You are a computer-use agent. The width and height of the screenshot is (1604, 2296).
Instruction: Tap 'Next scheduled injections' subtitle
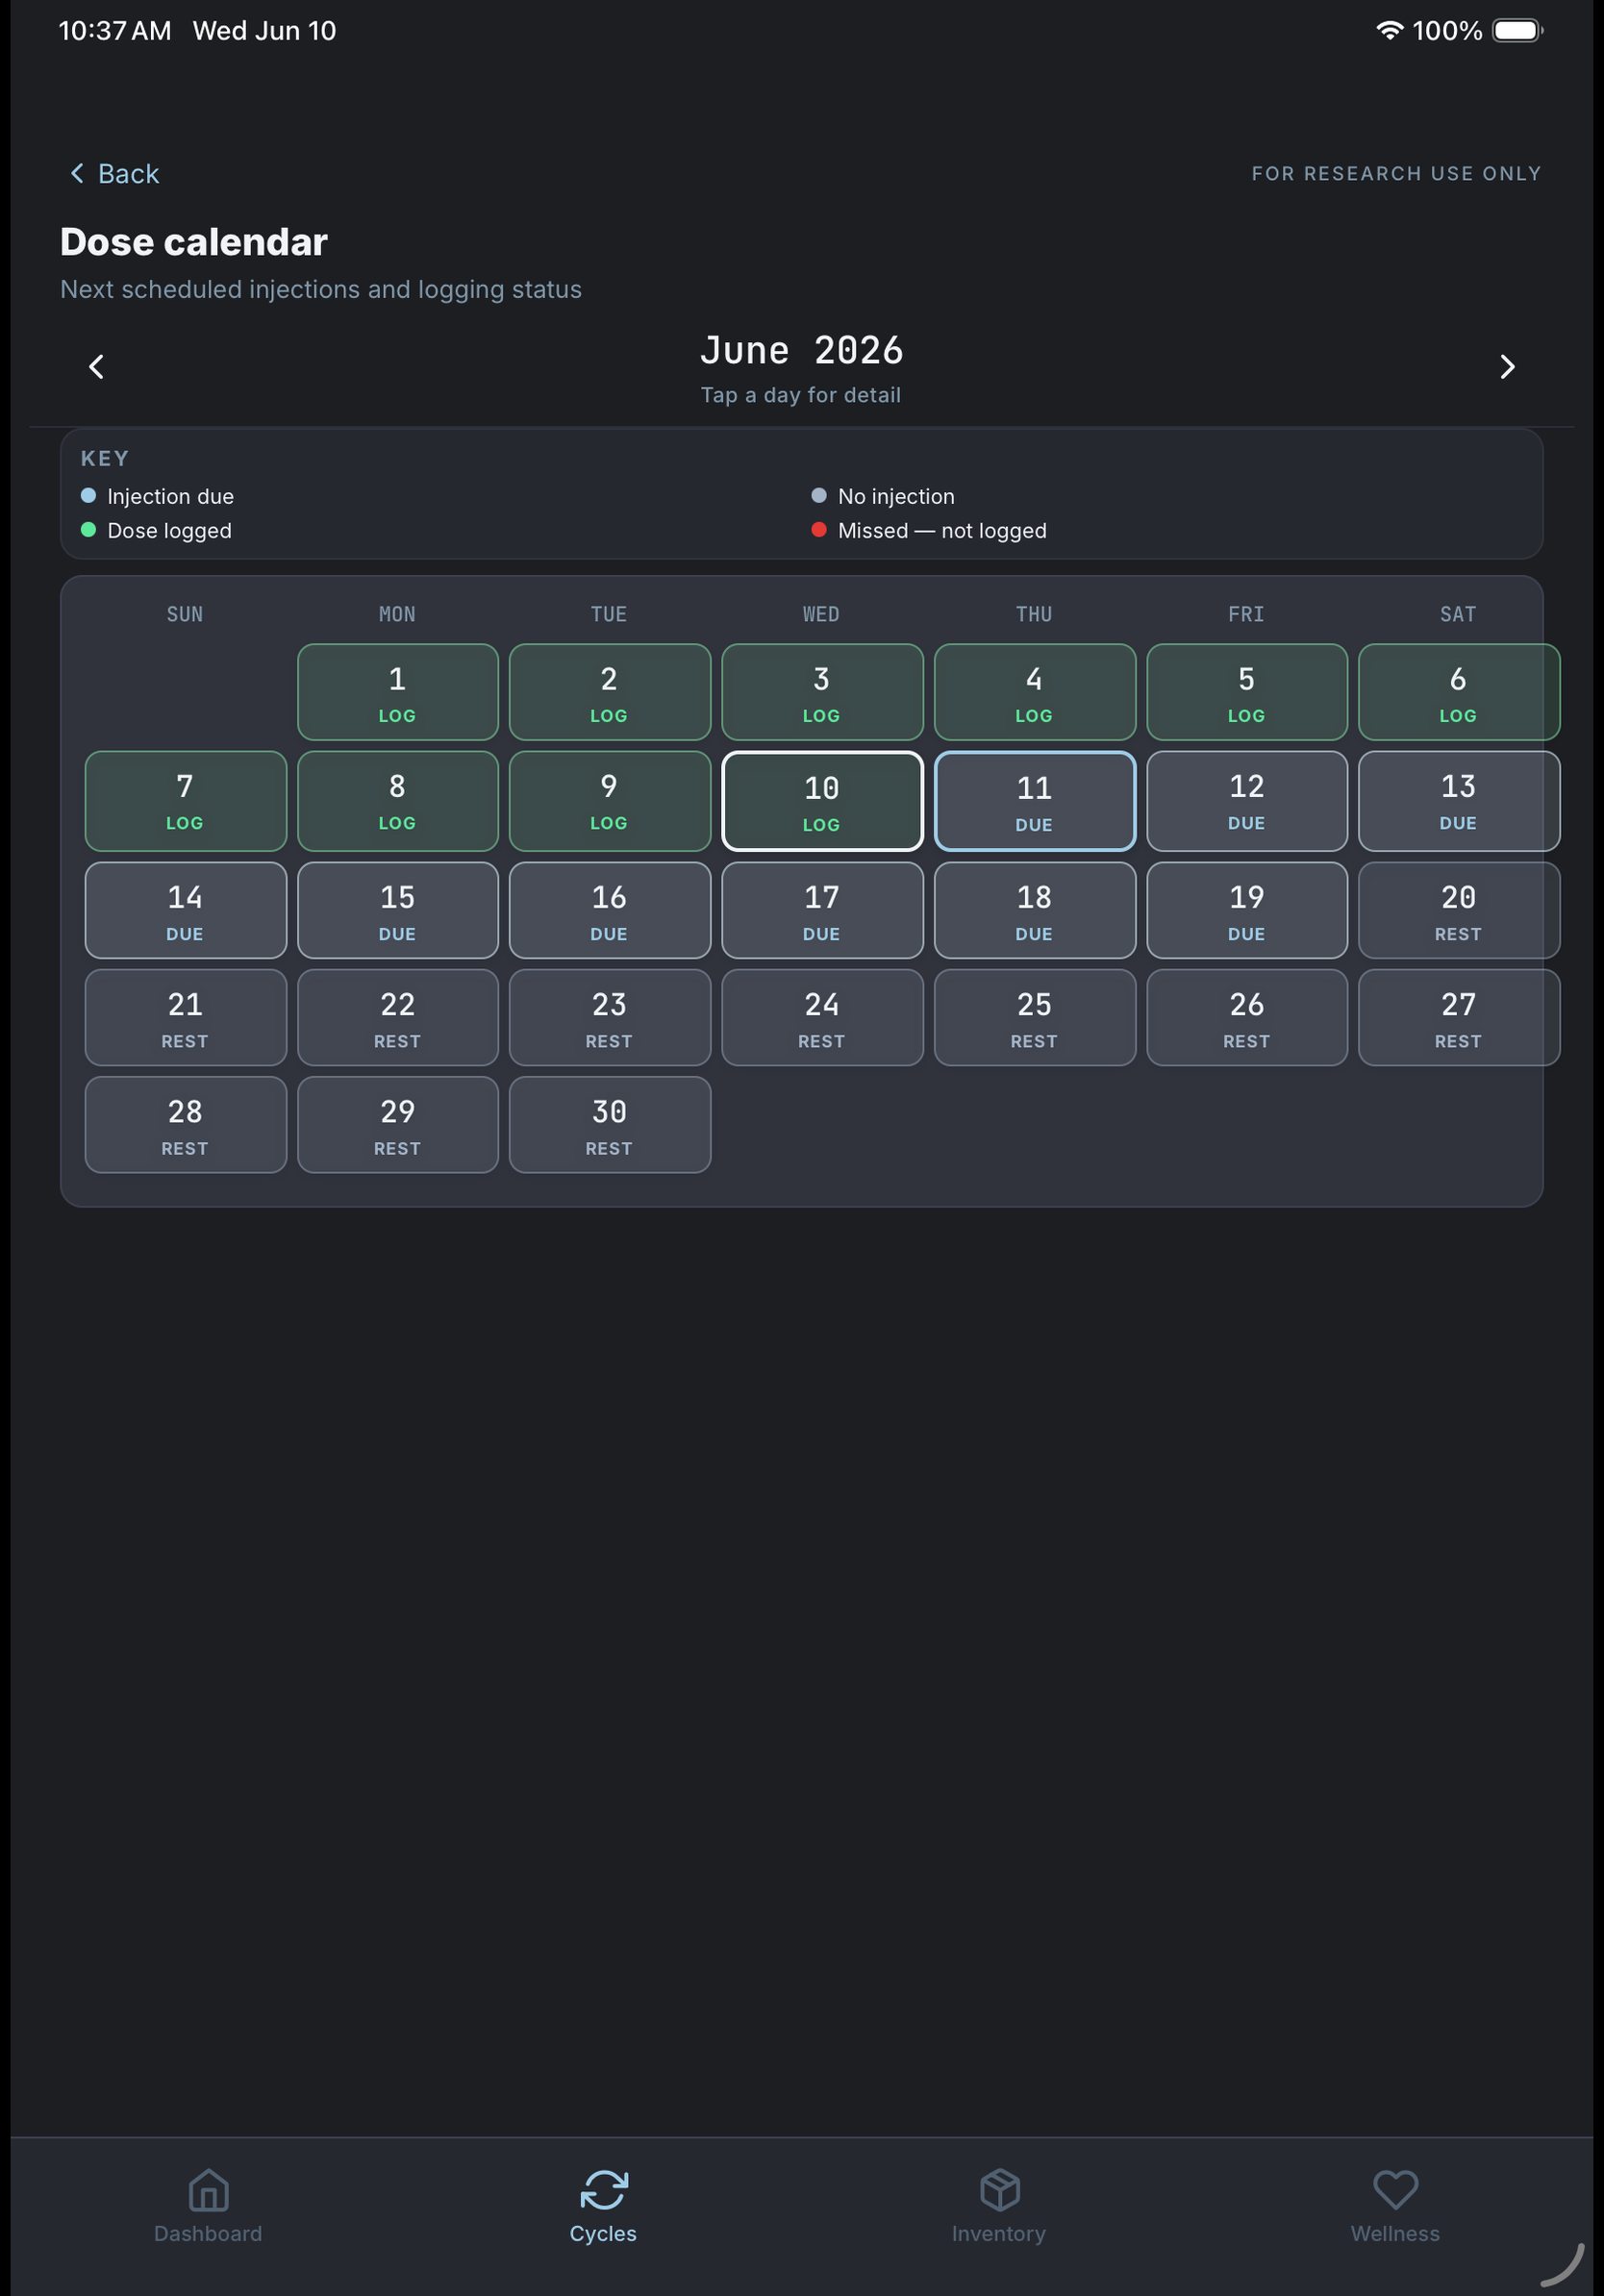point(321,289)
